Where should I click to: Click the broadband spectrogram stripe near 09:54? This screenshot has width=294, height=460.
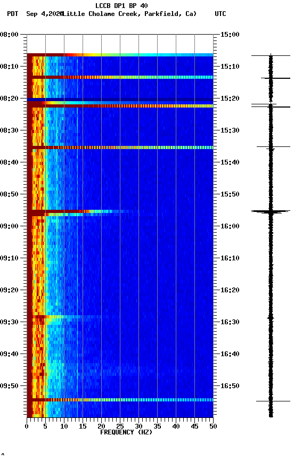point(120,400)
